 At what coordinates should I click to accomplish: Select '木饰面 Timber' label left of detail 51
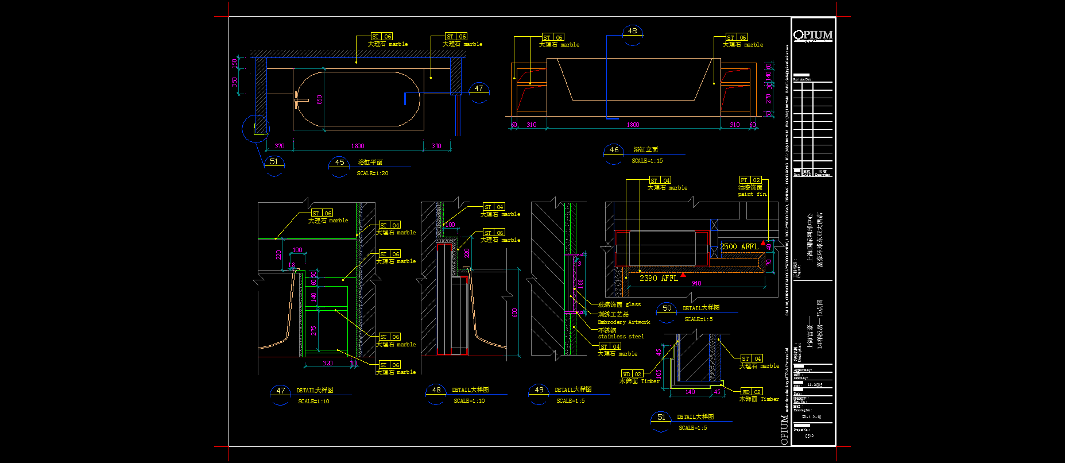pos(640,381)
